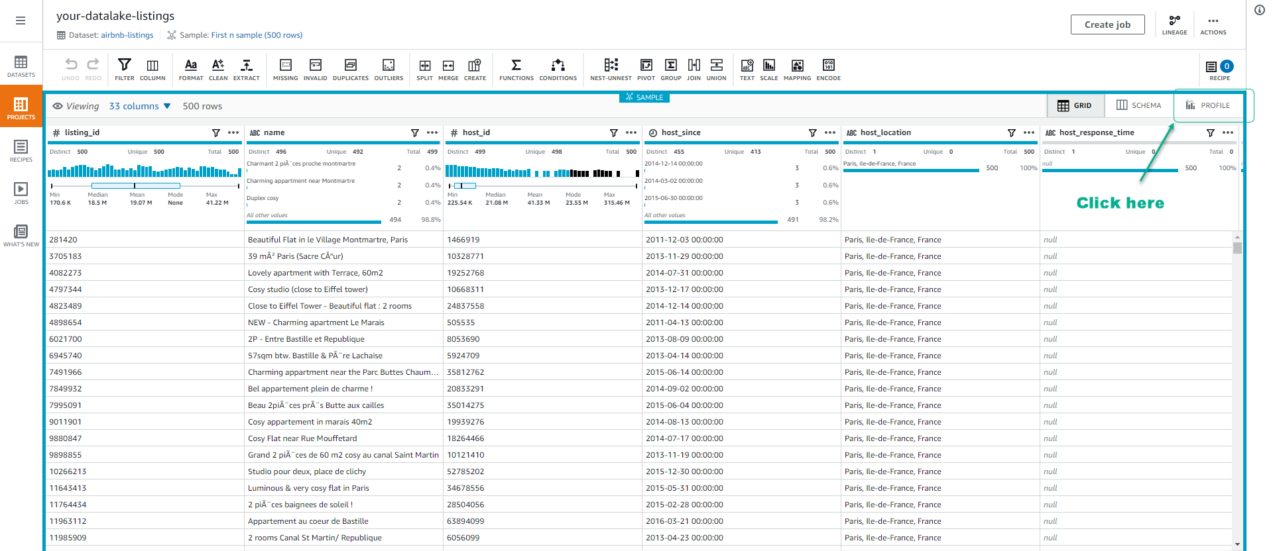Filter the host_since column

pos(813,133)
